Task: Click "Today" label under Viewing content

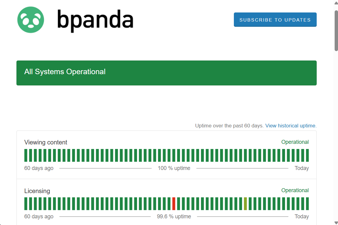Action: 301,168
